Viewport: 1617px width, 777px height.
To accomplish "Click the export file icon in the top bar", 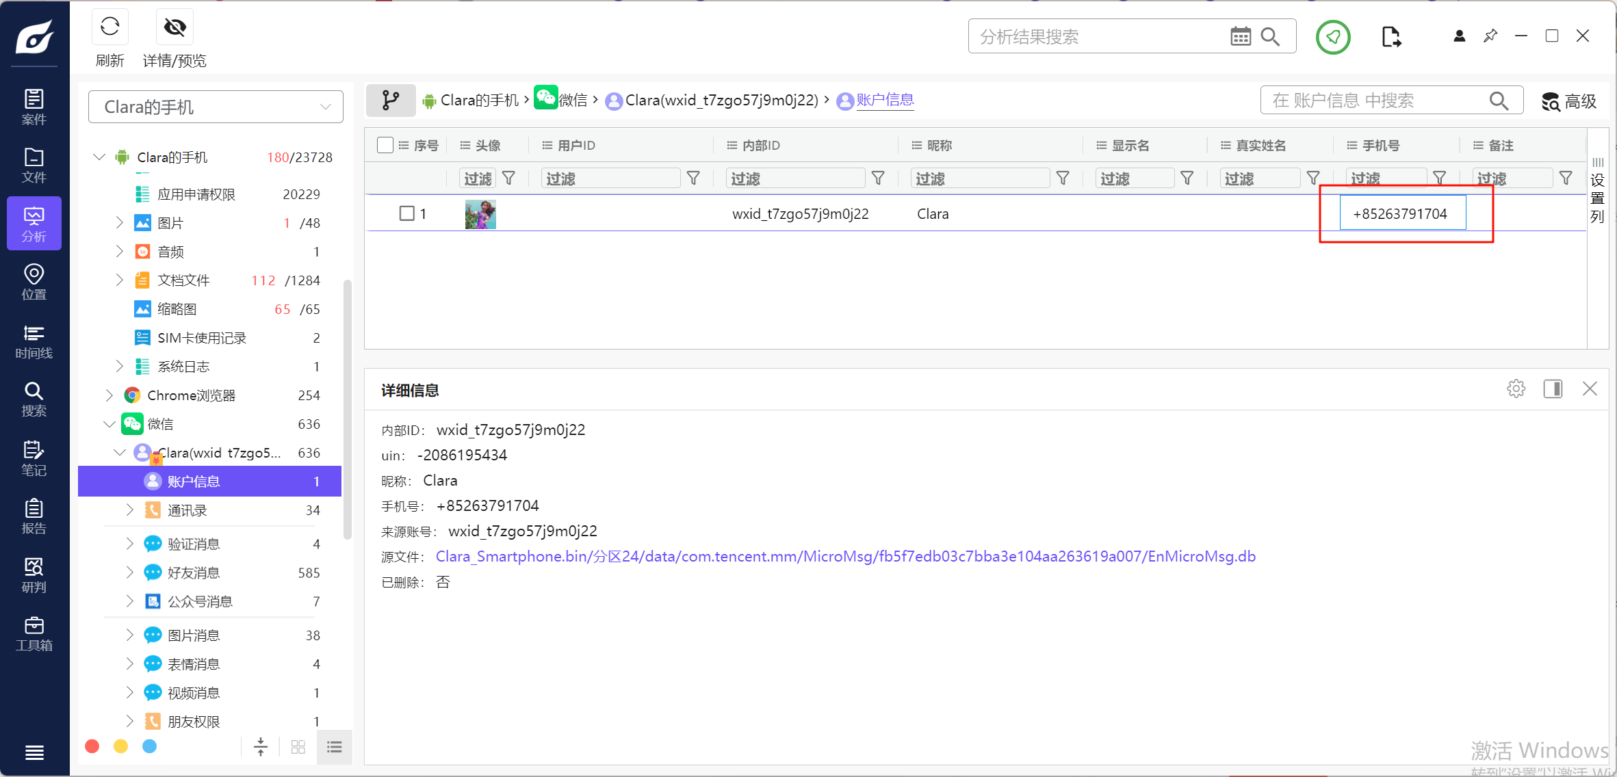I will click(x=1390, y=36).
